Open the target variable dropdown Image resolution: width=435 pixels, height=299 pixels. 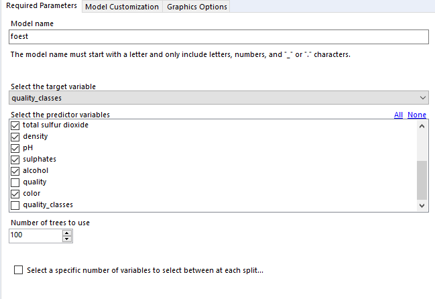[219, 98]
